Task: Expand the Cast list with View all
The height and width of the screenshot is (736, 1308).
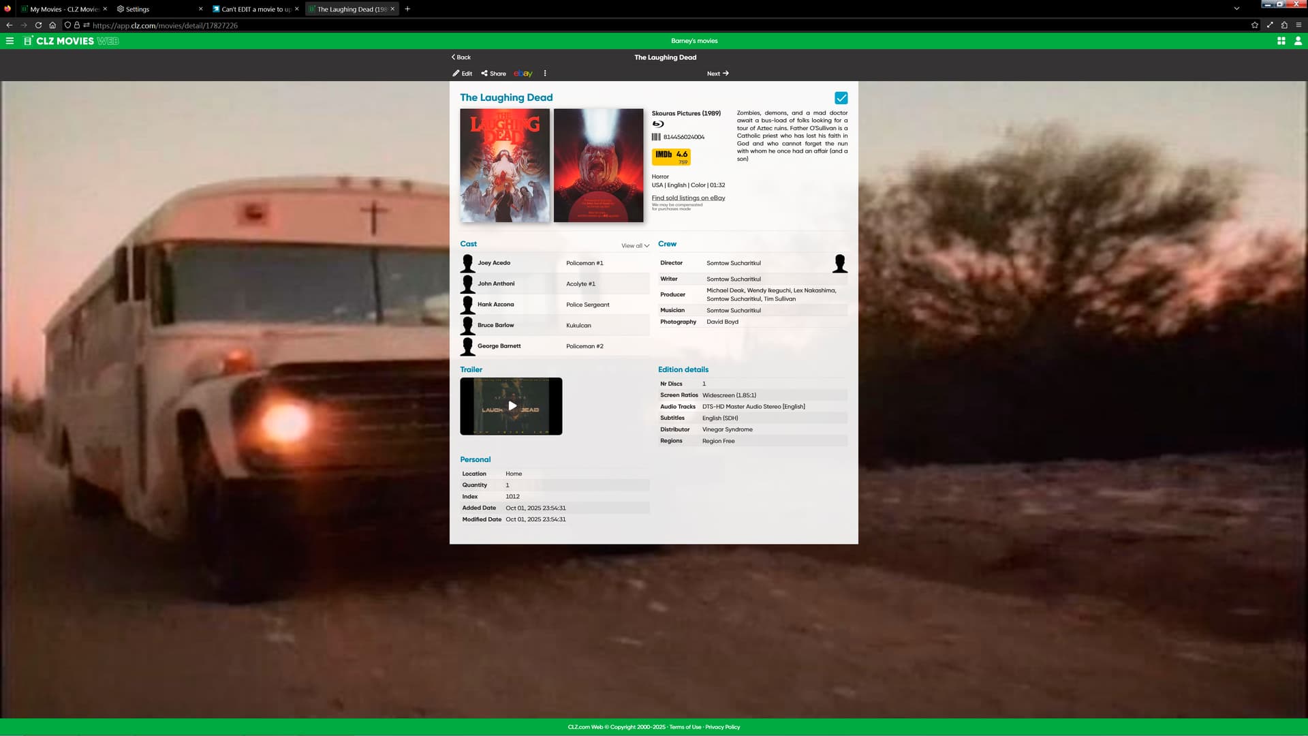Action: (635, 246)
